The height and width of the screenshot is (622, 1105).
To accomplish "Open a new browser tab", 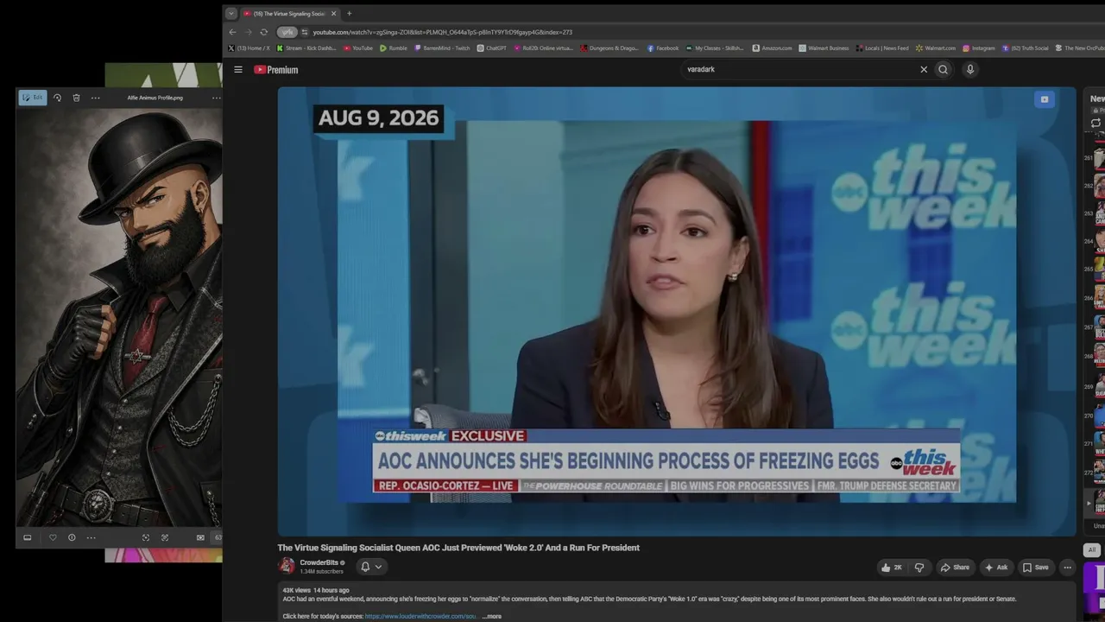I will coord(350,14).
